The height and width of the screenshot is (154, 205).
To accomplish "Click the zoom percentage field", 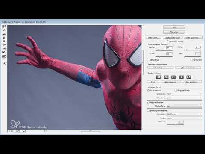I will [18, 131].
